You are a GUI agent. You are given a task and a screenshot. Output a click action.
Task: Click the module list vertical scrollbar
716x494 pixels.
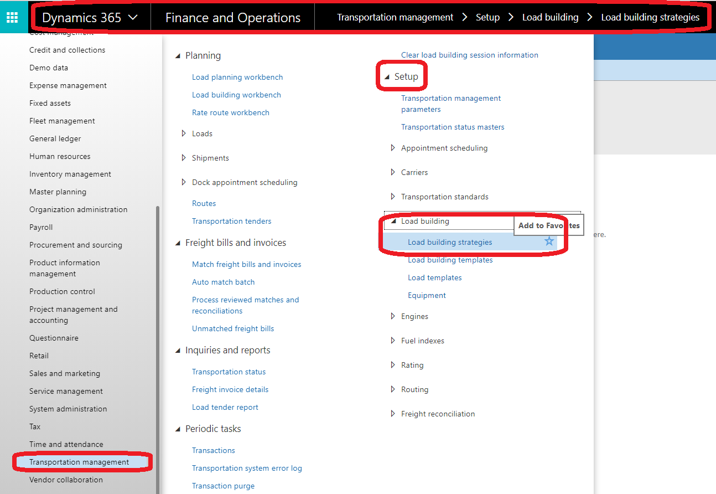click(x=158, y=349)
